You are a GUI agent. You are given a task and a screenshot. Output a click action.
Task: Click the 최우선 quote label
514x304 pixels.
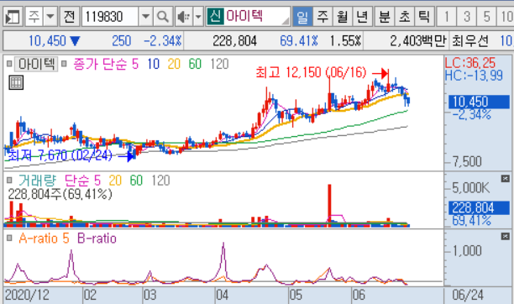(470, 41)
